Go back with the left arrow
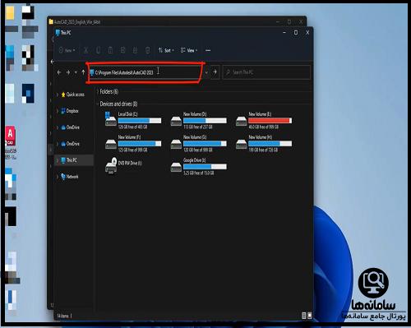411x328 pixels. pyautogui.click(x=59, y=72)
